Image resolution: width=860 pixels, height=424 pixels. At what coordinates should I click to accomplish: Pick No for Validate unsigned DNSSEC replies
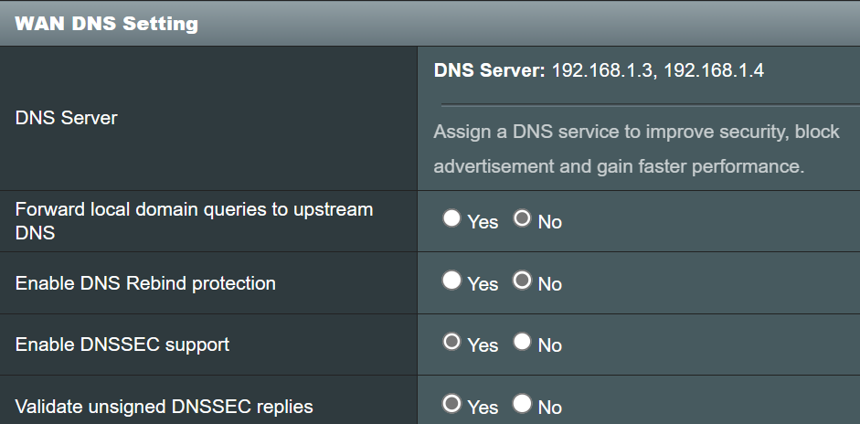click(522, 404)
